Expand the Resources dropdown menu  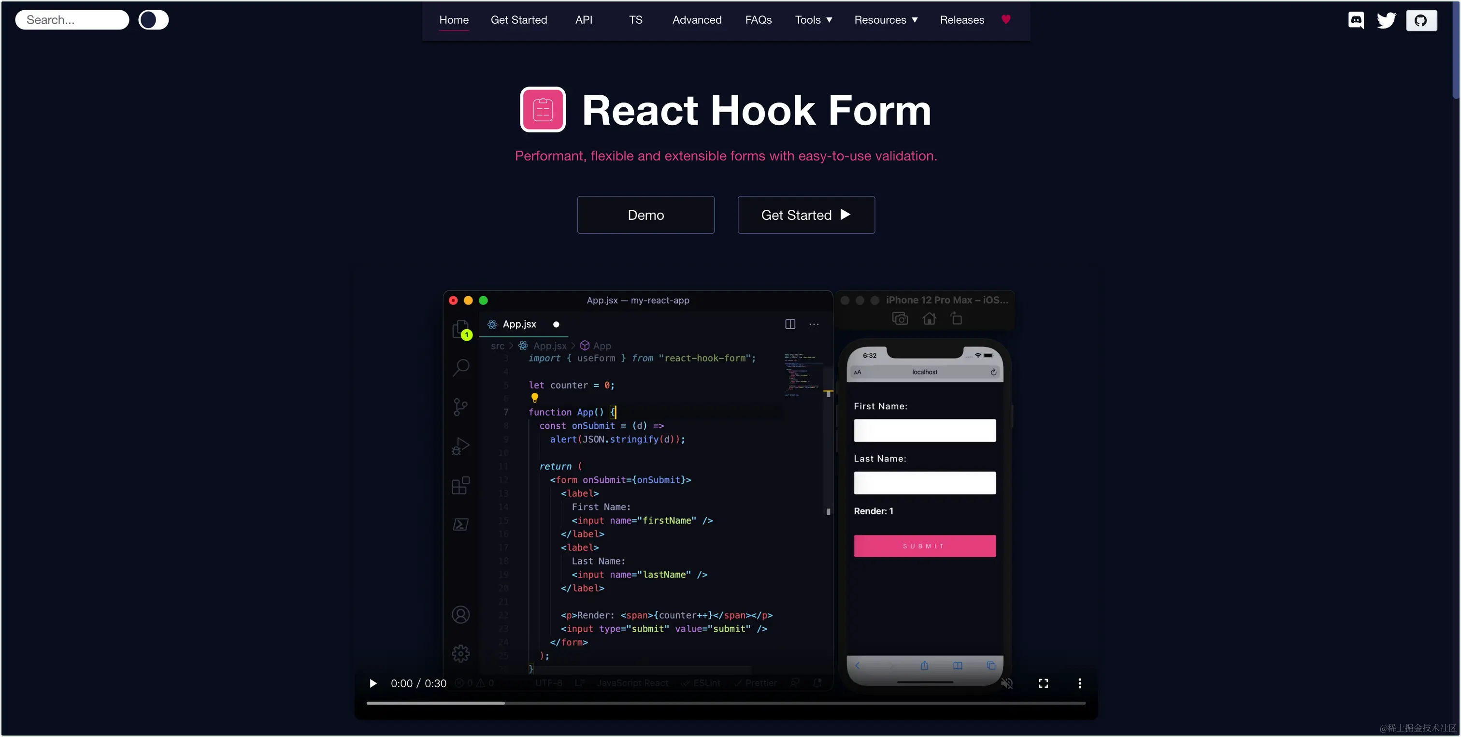(x=886, y=20)
